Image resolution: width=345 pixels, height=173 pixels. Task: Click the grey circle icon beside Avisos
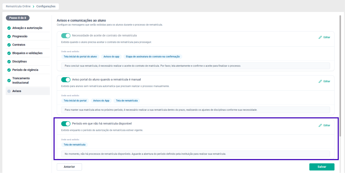coord(9,91)
